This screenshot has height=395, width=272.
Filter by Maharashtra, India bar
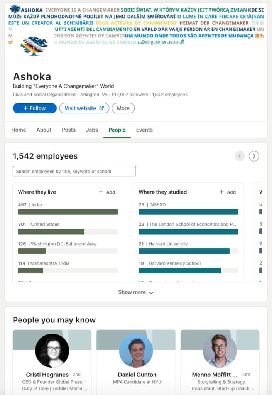[x=68, y=270]
